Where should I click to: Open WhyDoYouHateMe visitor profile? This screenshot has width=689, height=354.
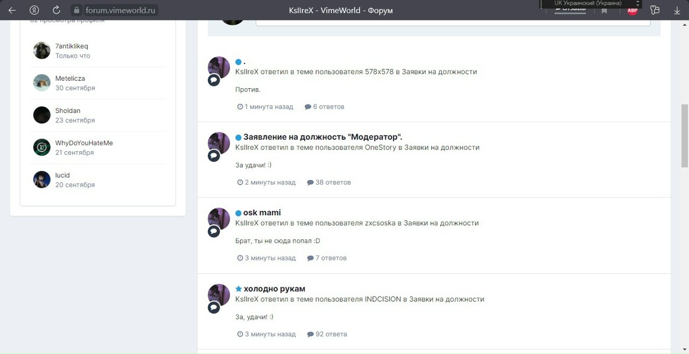coord(84,143)
